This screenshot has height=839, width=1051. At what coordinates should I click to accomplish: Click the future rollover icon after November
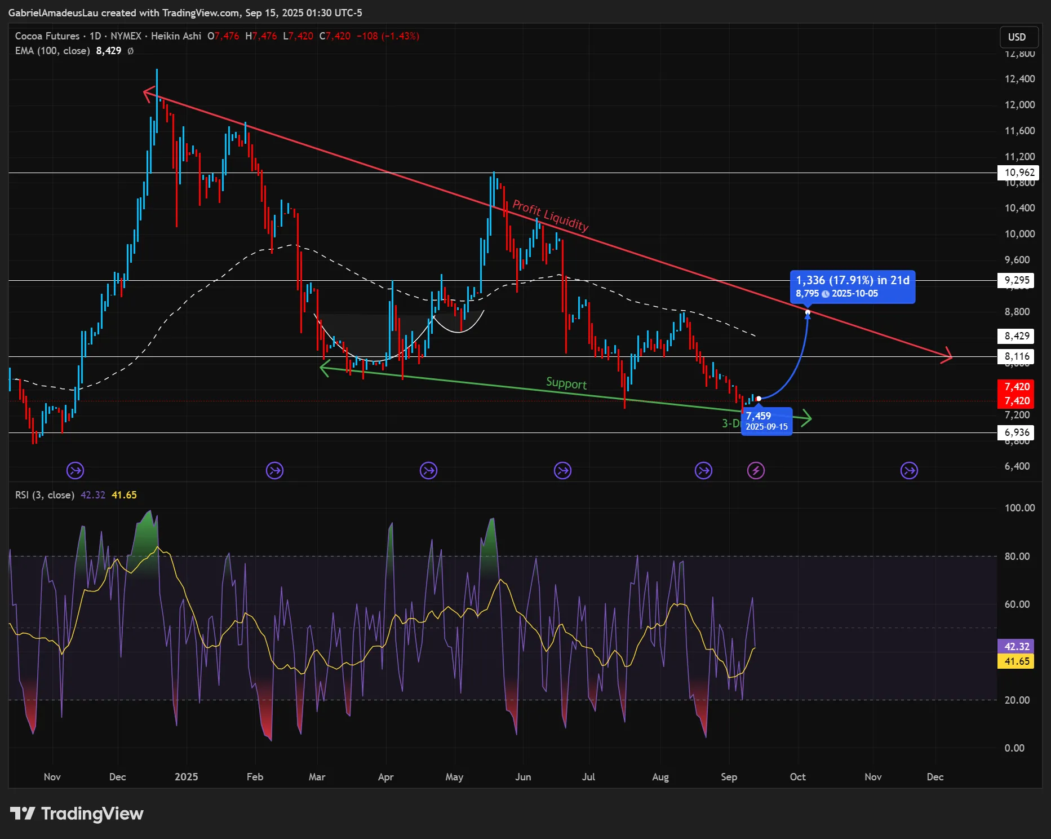(909, 470)
